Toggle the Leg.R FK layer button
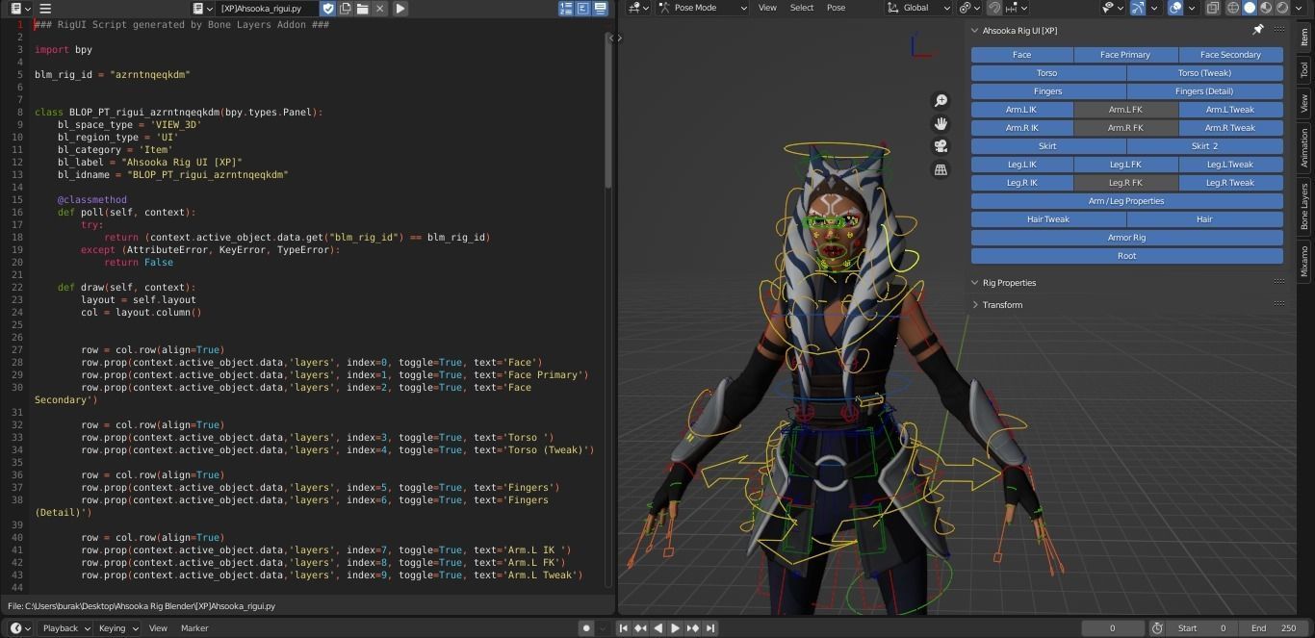Screen dimensions: 1315x638 [1125, 183]
